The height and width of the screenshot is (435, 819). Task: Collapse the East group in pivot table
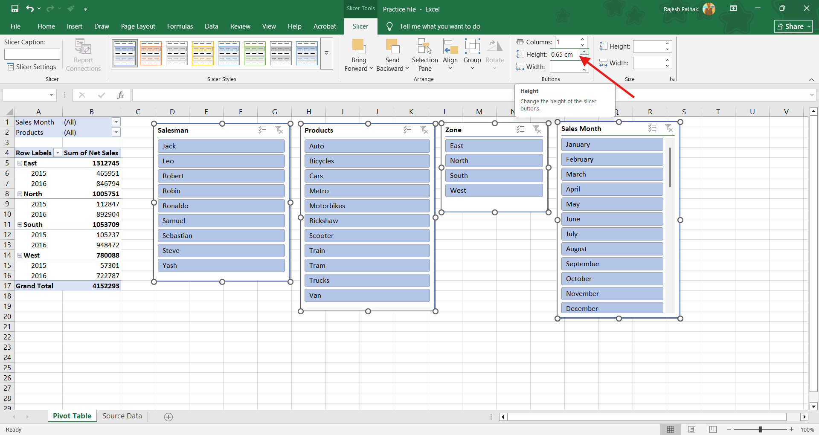[x=20, y=163]
